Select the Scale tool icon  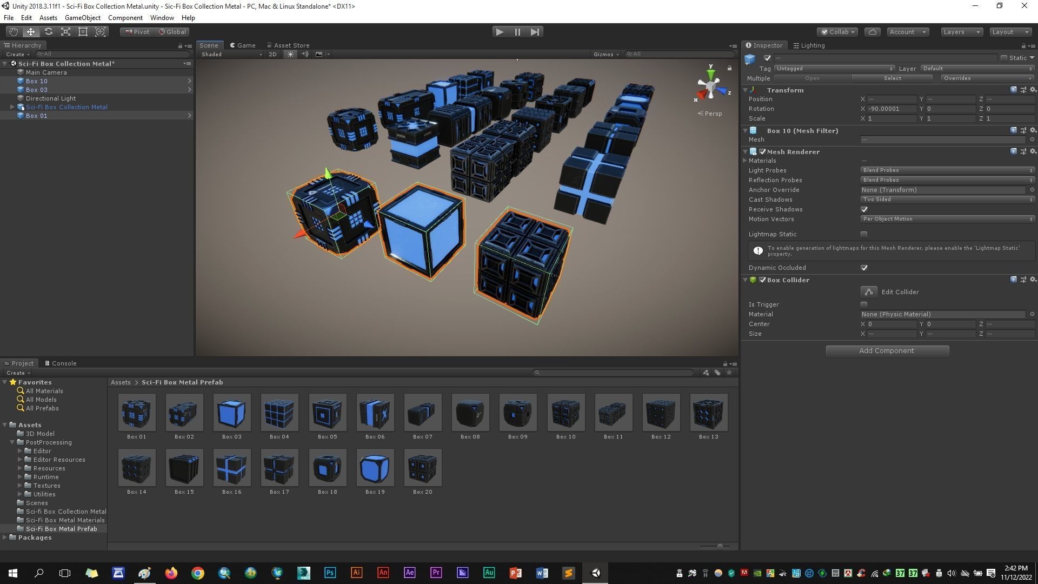tap(65, 32)
